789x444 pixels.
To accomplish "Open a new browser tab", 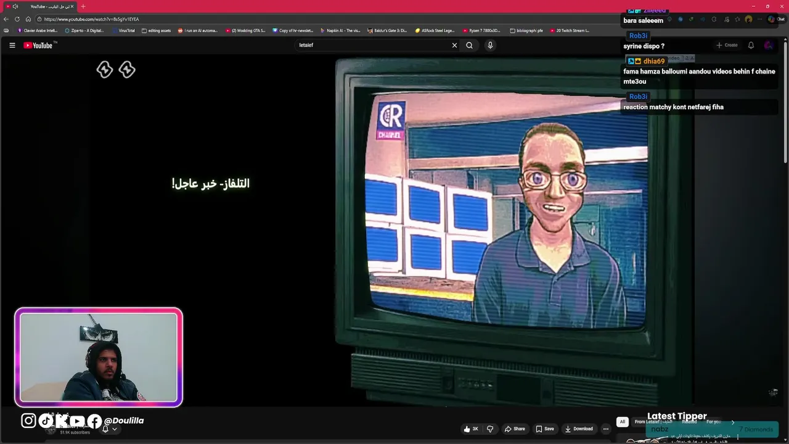I will tap(83, 6).
